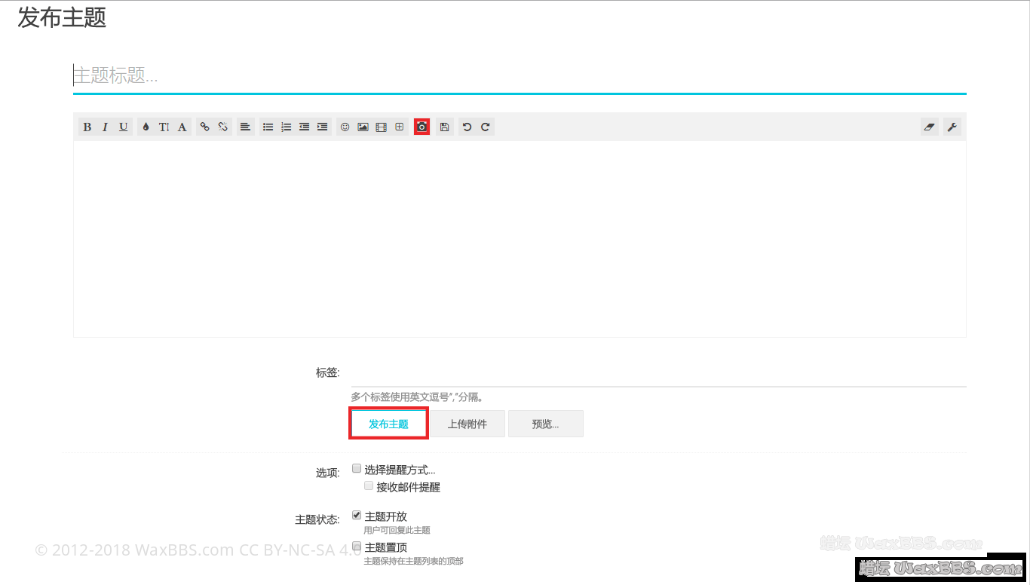Screen dimensions: 1030x585
Task: Insert a hyperlink with the link icon
Action: [x=204, y=127]
